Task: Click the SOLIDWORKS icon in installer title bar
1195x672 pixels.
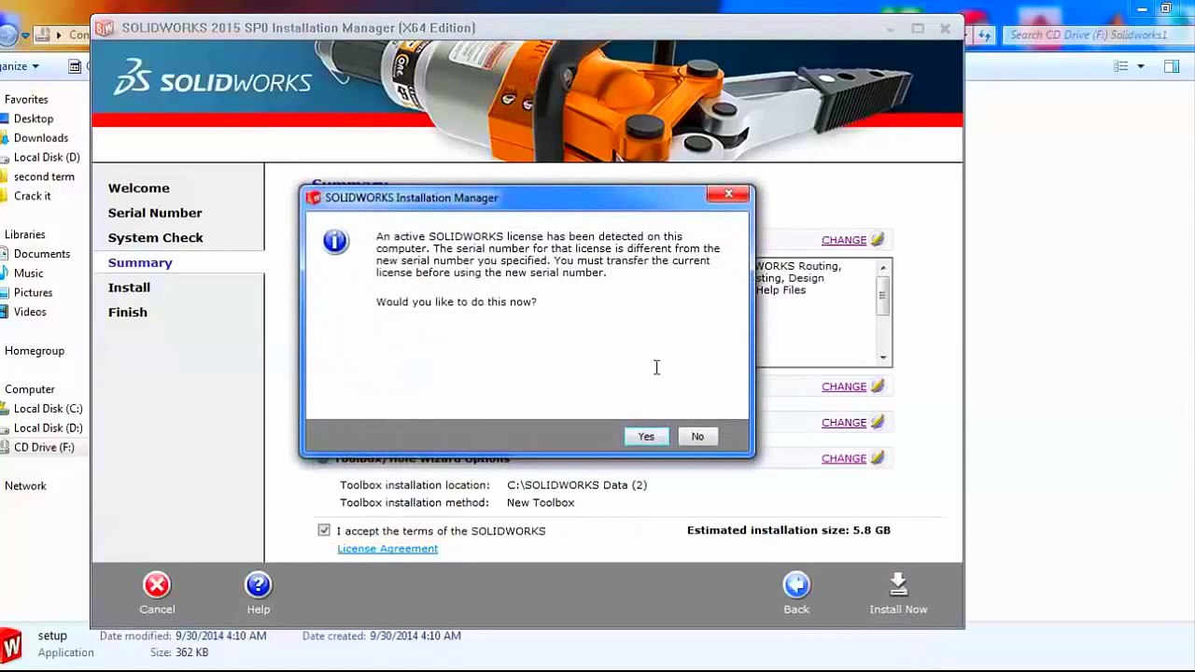Action: click(105, 28)
